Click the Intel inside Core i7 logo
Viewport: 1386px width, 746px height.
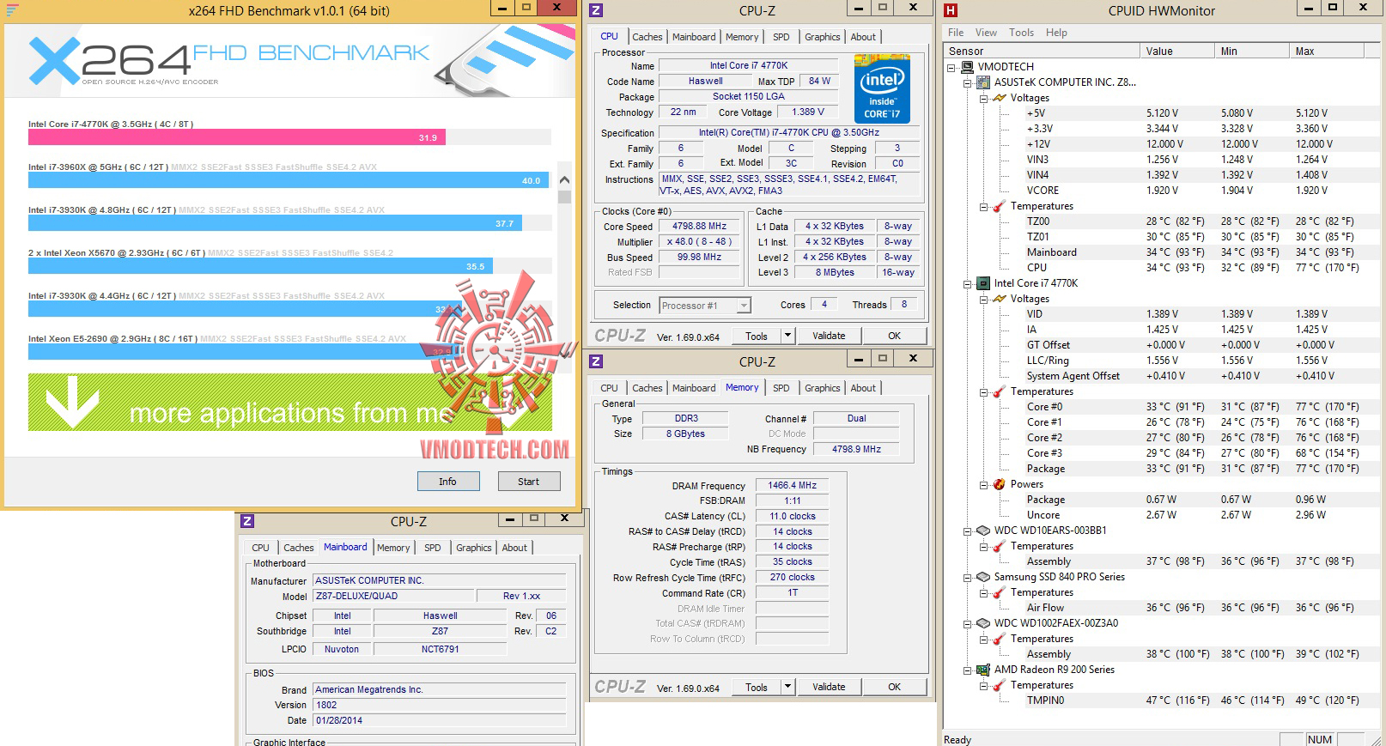[x=882, y=89]
